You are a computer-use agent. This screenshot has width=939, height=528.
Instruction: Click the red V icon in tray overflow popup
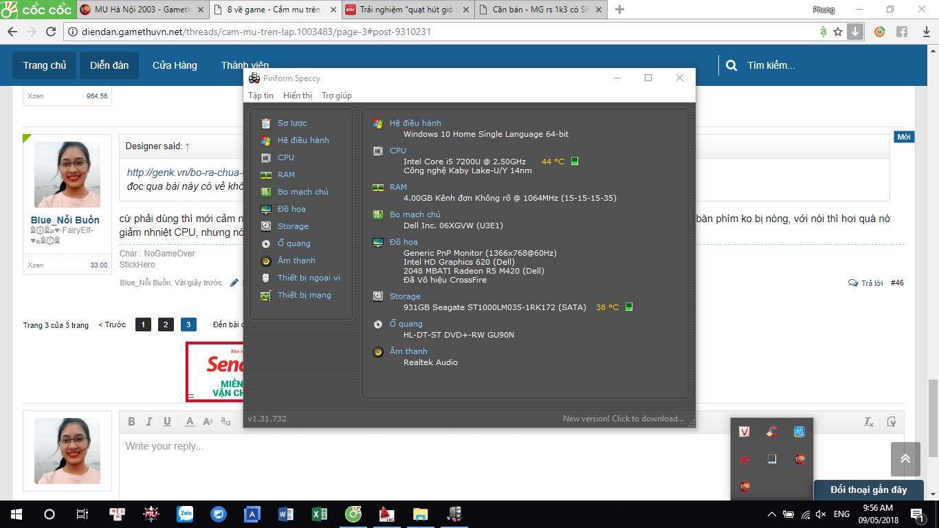point(744,432)
